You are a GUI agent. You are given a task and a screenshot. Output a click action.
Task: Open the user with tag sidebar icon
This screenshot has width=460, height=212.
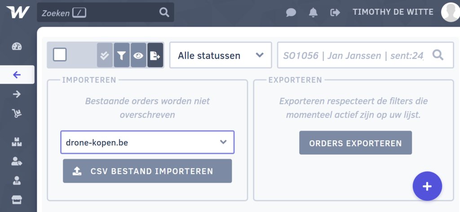(x=17, y=161)
